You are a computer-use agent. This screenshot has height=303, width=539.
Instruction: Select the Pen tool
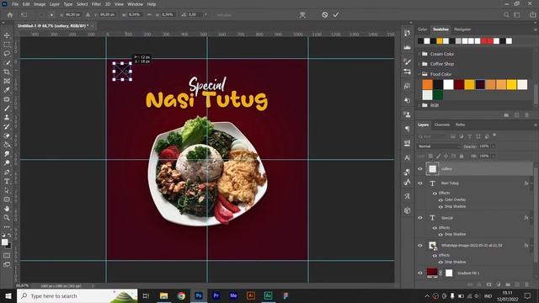click(x=7, y=172)
